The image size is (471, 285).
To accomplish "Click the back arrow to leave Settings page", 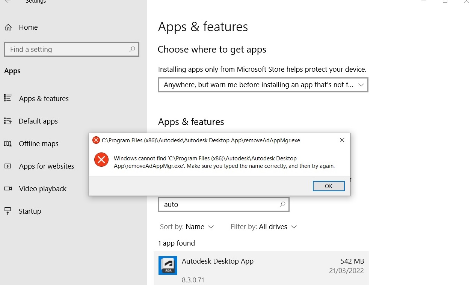I will (x=8, y=2).
